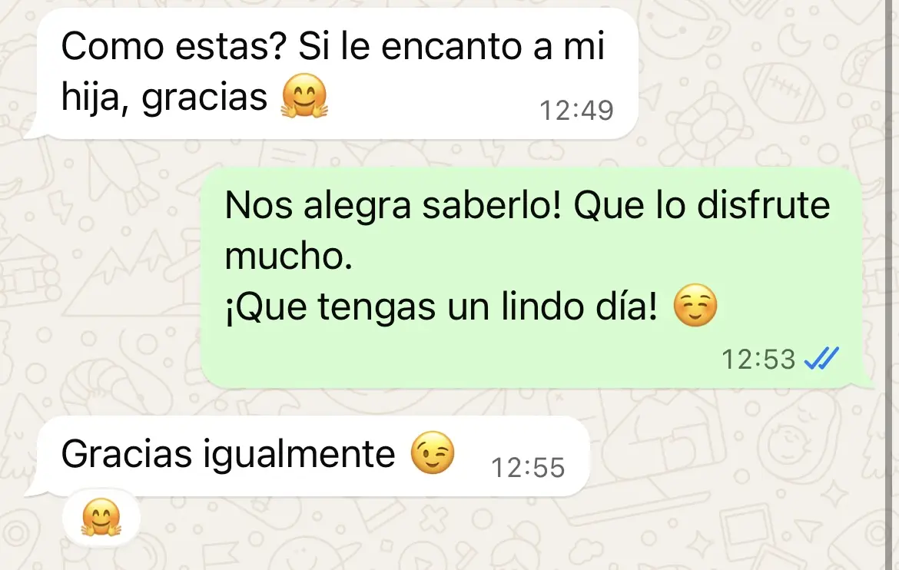Viewport: 899px width, 570px height.
Task: Click the 12:53 timestamp on sent message
Action: click(758, 360)
